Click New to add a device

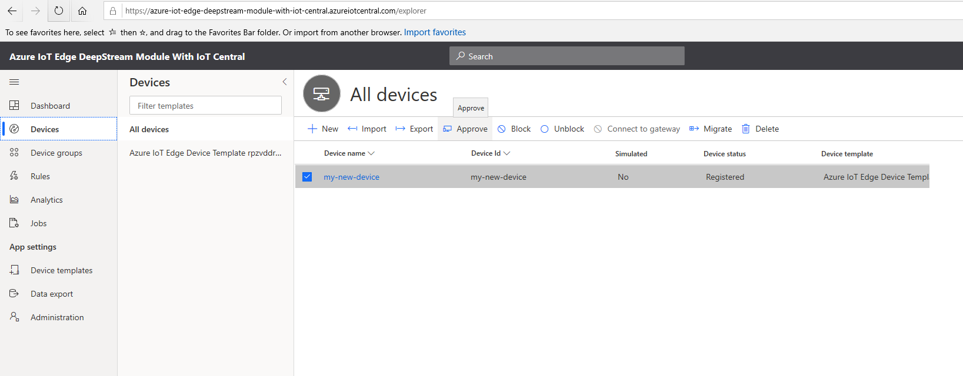click(x=323, y=129)
